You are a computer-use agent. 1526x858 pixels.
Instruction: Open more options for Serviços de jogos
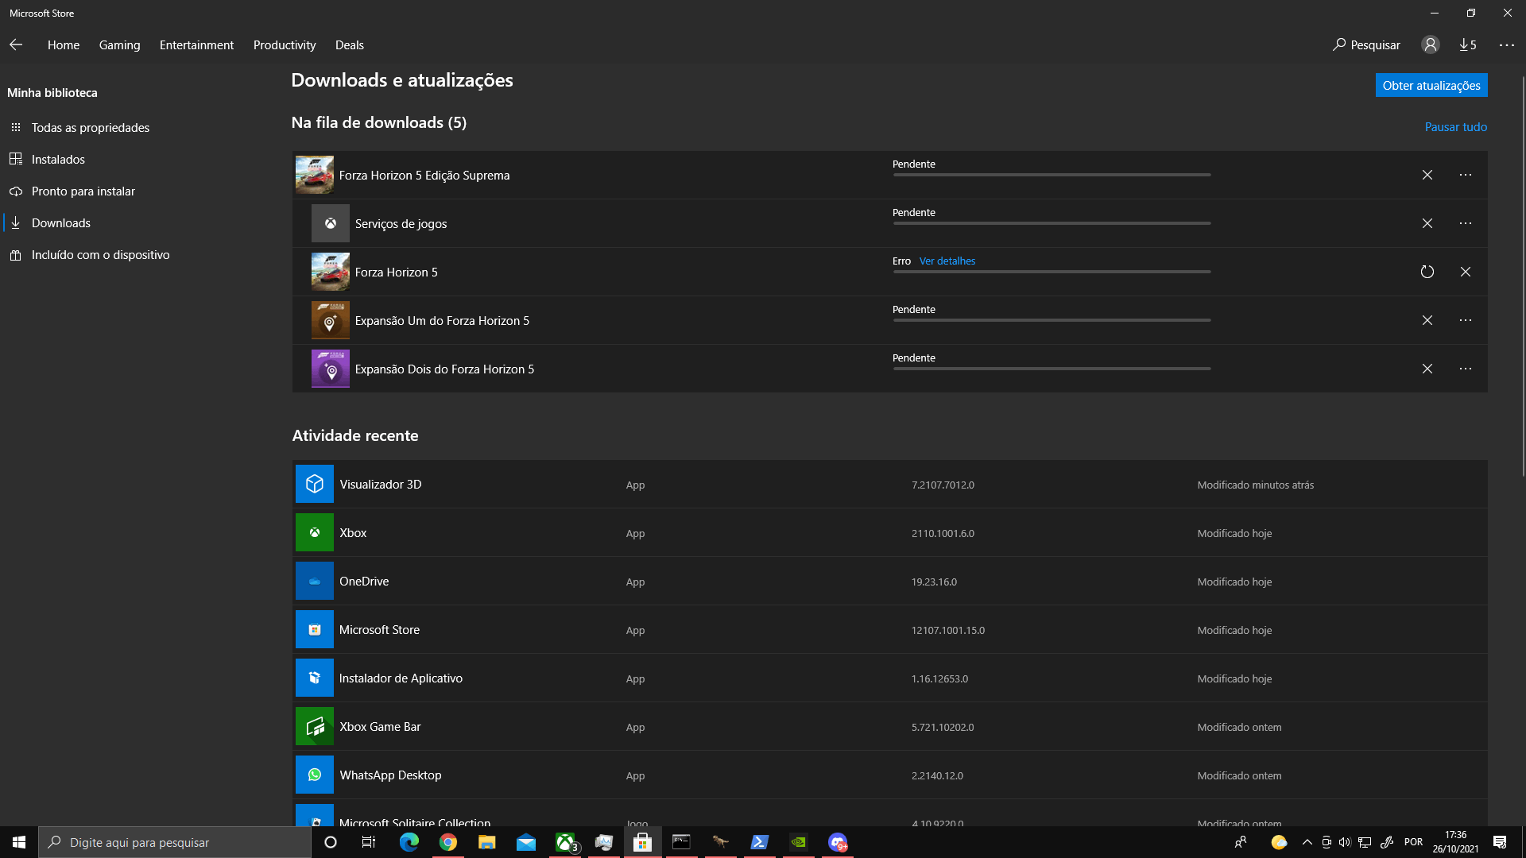(1466, 223)
